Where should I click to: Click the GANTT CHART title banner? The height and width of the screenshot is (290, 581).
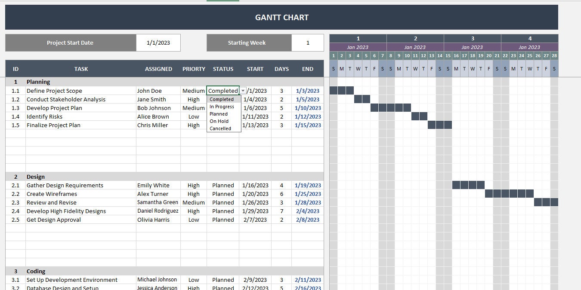[281, 17]
